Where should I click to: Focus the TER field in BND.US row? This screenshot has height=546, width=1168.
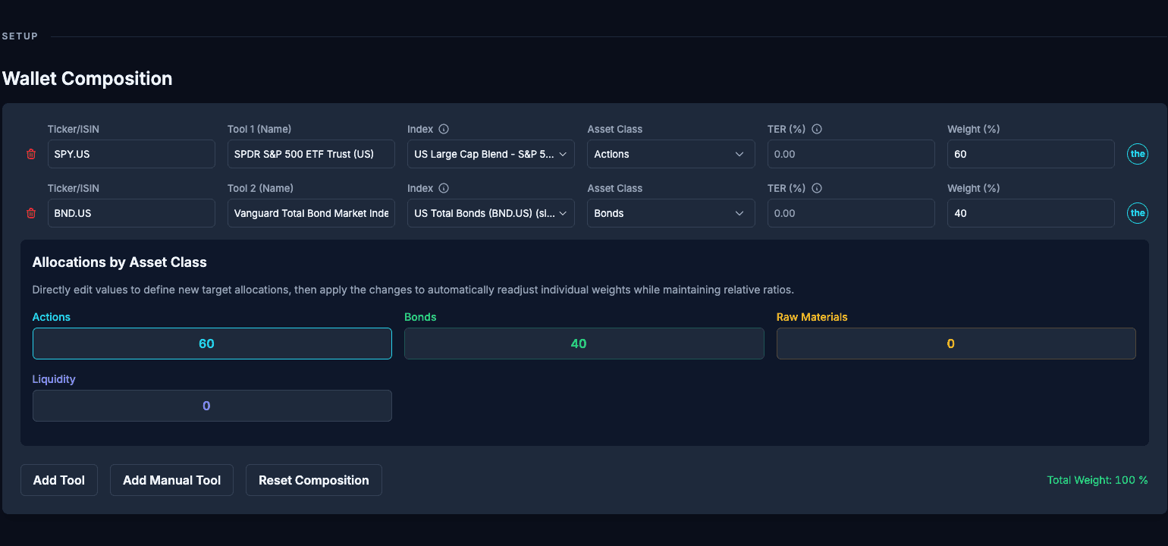click(851, 213)
